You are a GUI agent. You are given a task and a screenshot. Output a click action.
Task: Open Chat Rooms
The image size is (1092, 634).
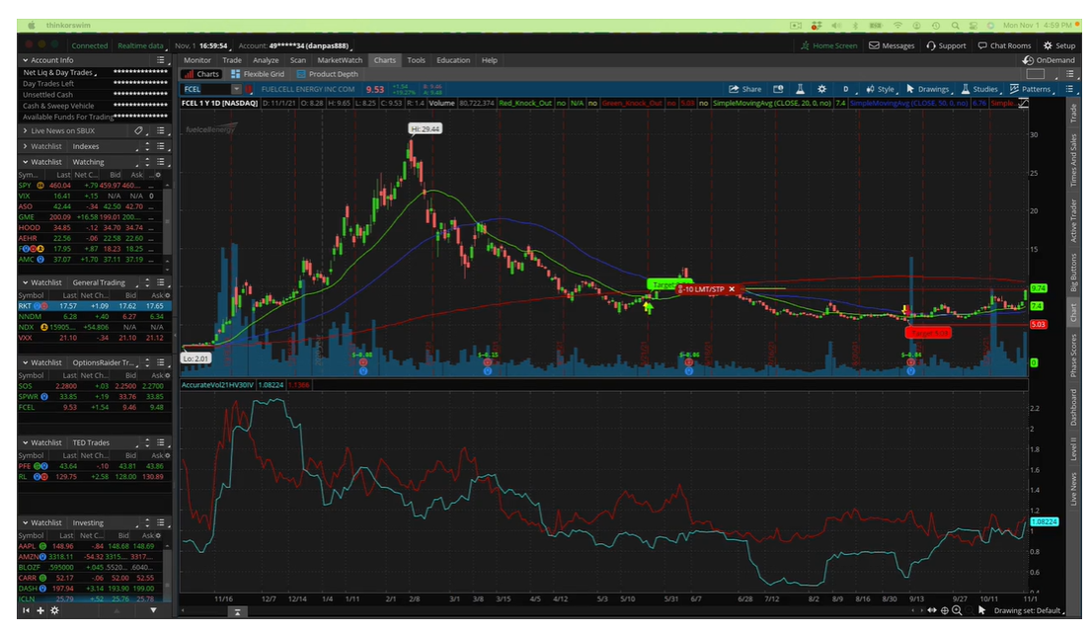1004,45
